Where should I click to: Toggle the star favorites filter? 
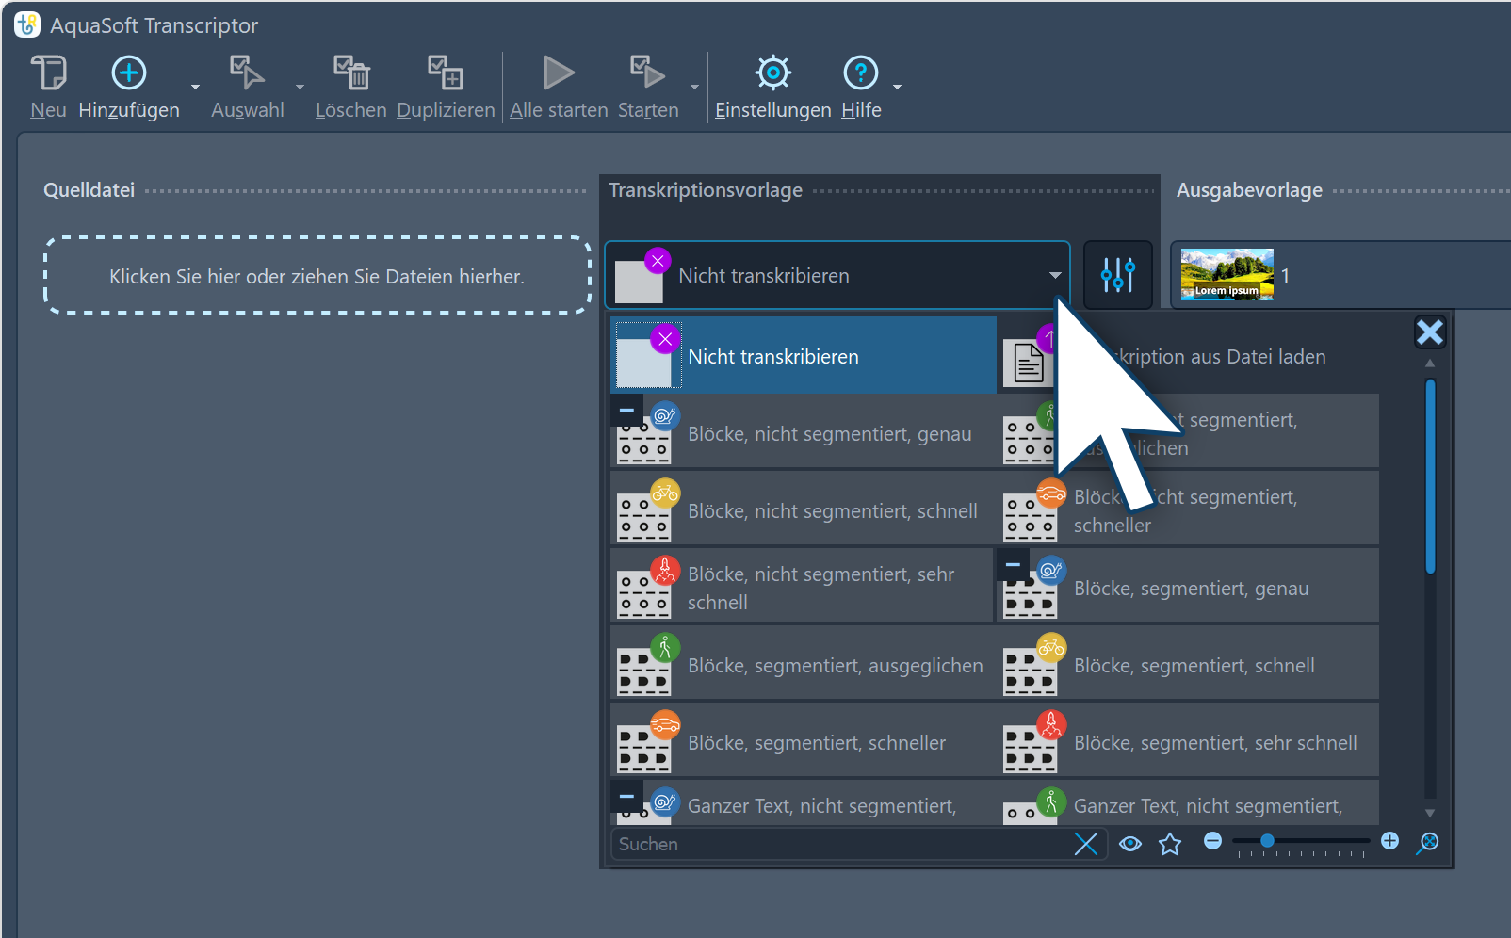coord(1170,844)
